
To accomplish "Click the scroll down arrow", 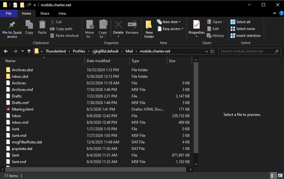I will point(196,164).
